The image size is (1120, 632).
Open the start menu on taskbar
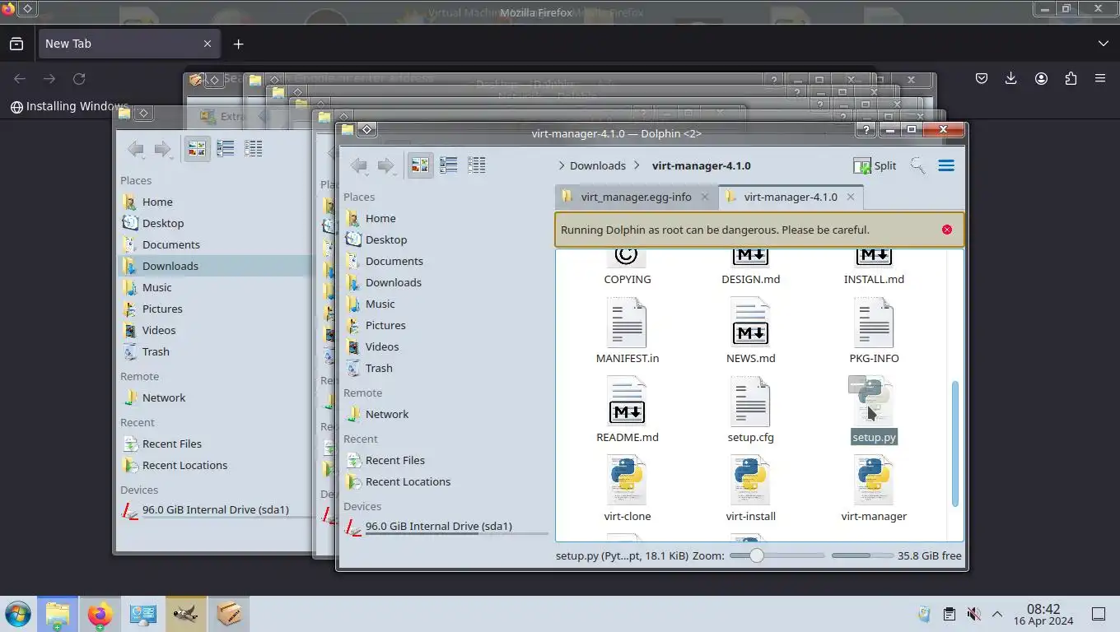[x=17, y=614]
